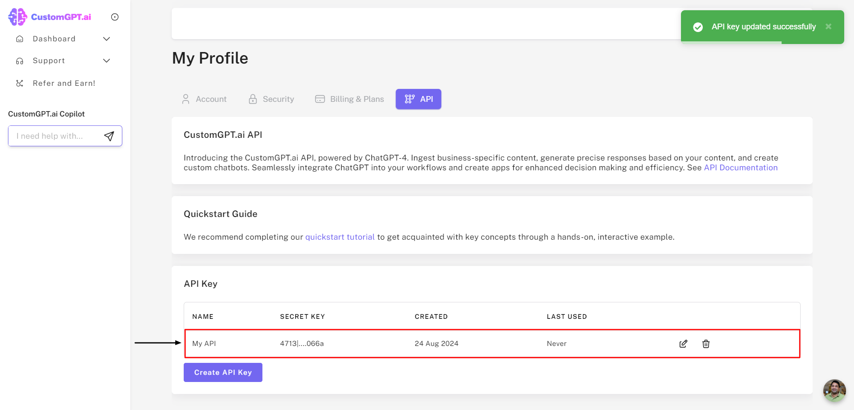The height and width of the screenshot is (410, 854).
Task: Click the NAME column header
Action: (203, 317)
